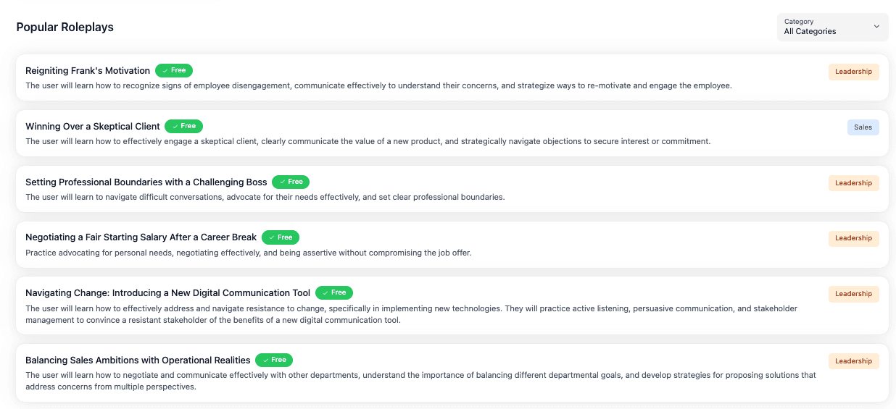Click Leadership tag on Reigniting Frank's Motivation
This screenshot has width=896, height=409.
point(853,72)
